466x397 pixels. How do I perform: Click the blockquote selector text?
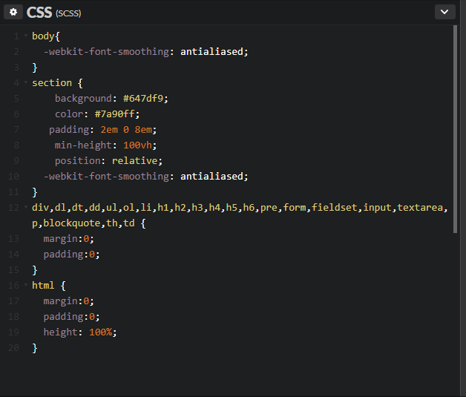(x=72, y=223)
